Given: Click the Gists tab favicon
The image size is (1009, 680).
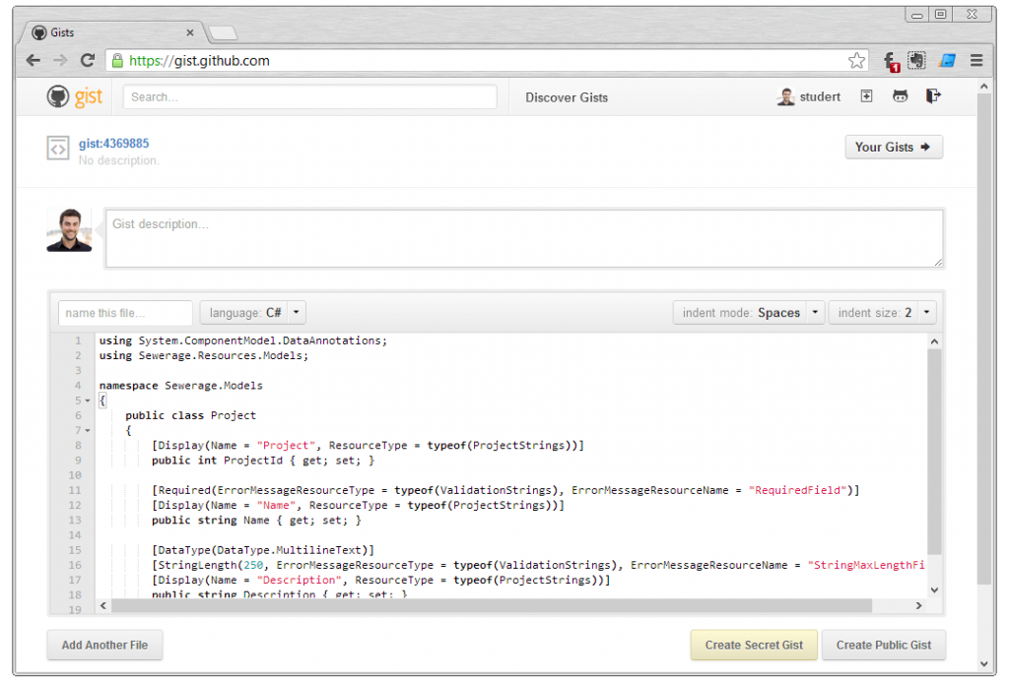Looking at the screenshot, I should pos(39,32).
